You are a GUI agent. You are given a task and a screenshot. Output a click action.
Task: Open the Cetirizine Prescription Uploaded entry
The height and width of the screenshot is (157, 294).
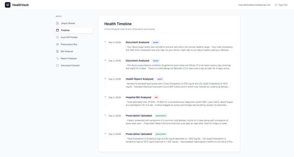(x=139, y=116)
